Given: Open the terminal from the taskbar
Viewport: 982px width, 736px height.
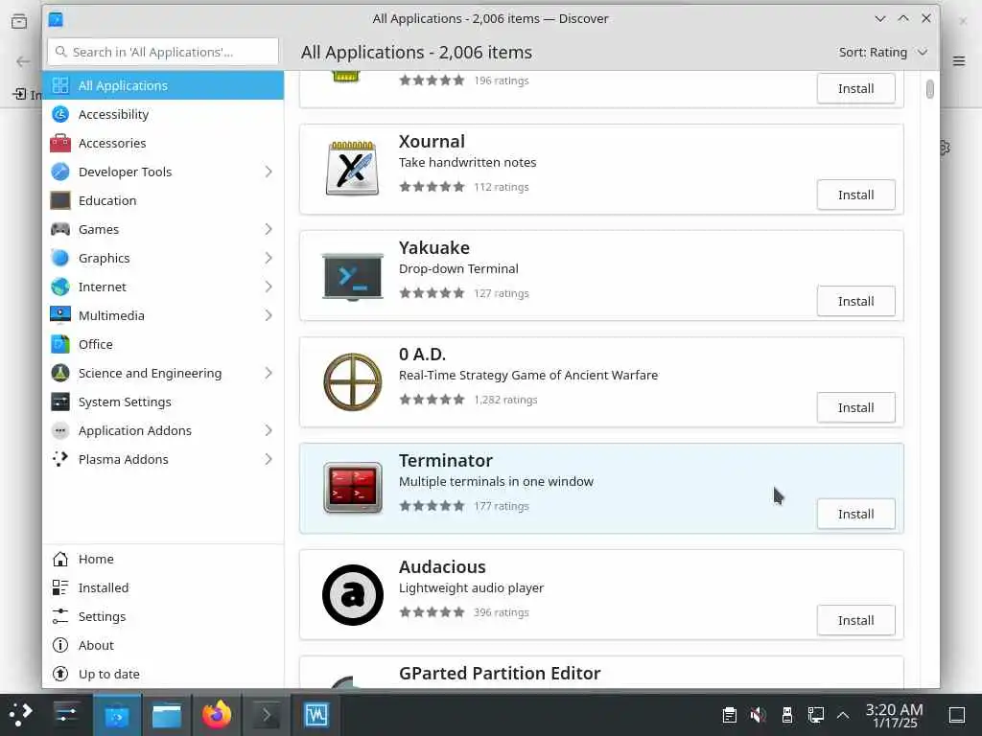Looking at the screenshot, I should [x=267, y=715].
